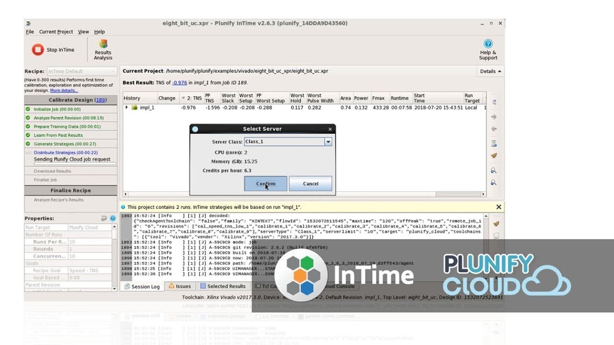Click the Distribute Strategies progress bar
The width and height of the screenshot is (614, 345).
coord(74,164)
